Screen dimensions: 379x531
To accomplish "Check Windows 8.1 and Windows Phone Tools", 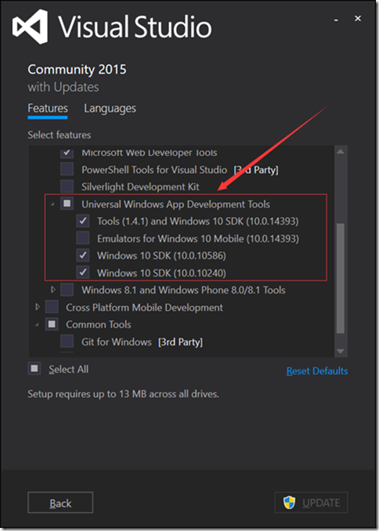I will point(67,290).
